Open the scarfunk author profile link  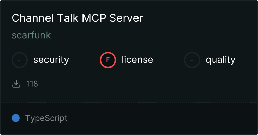coord(31,35)
